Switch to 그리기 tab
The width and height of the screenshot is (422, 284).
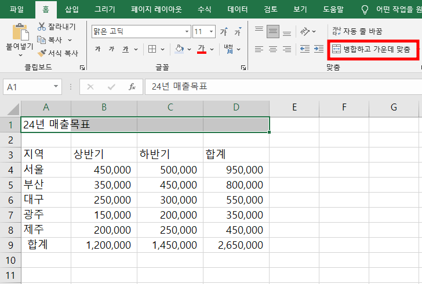pyautogui.click(x=104, y=9)
